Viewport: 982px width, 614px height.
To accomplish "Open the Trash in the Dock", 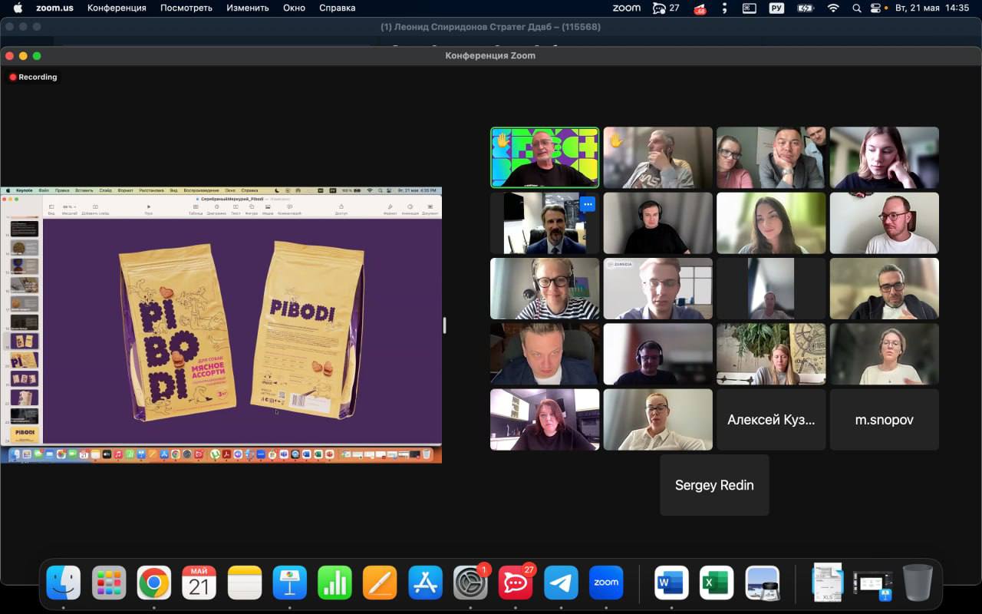I will 918,583.
